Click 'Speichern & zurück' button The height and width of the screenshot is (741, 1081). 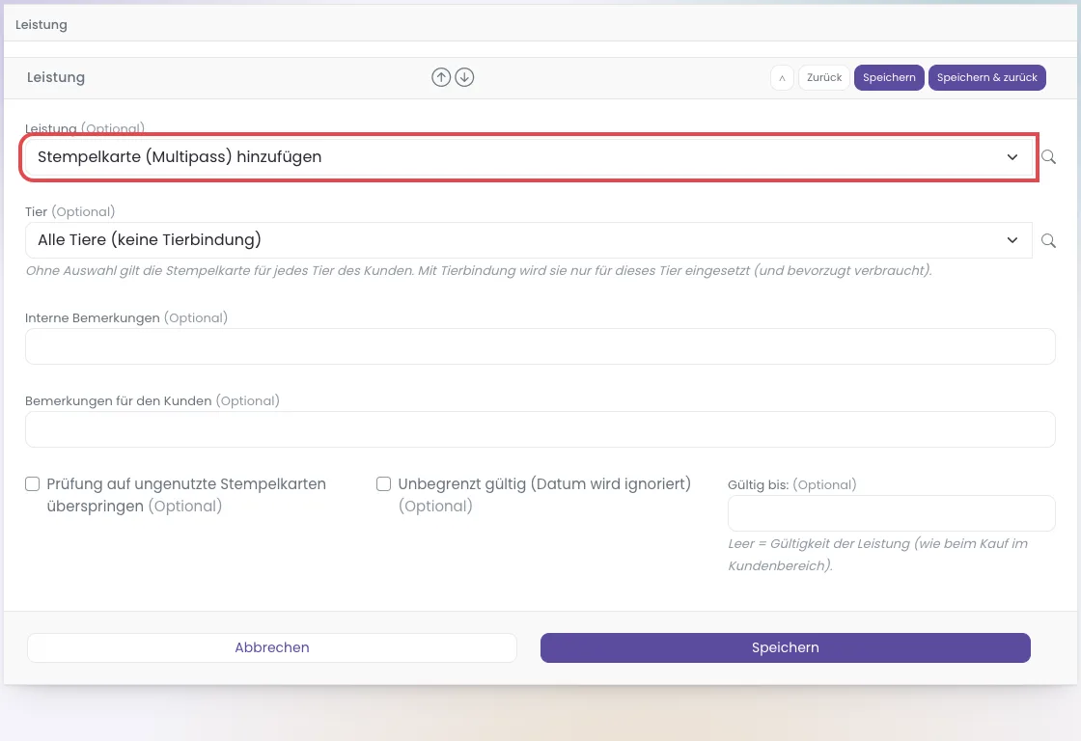986,78
